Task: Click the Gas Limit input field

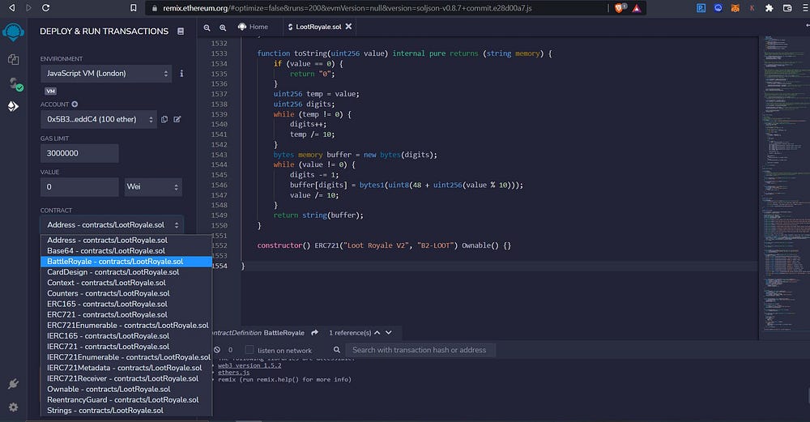Action: [79, 153]
